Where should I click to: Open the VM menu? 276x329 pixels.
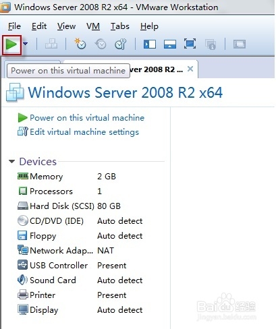[x=93, y=26]
